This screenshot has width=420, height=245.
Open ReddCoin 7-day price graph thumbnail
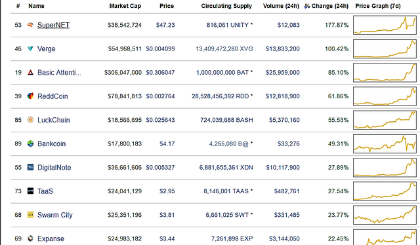point(385,96)
